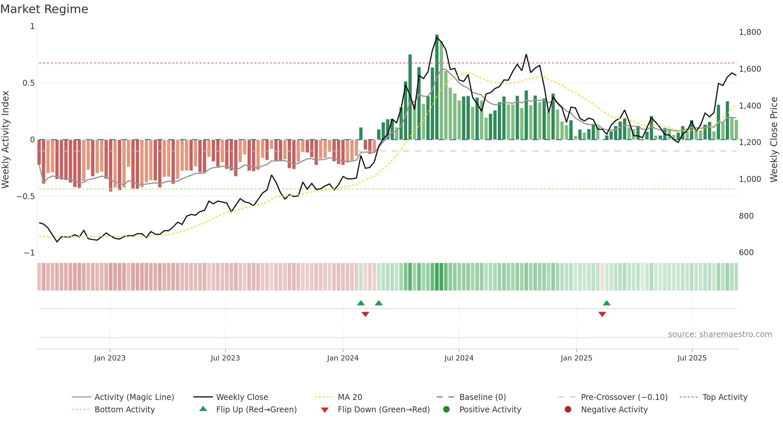
Task: Click the Weekly Close Price axis title
Action: pos(774,139)
